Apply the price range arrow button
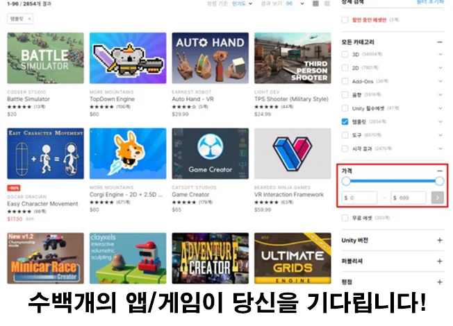Image resolution: width=453 pixels, height=326 pixels. [x=438, y=198]
